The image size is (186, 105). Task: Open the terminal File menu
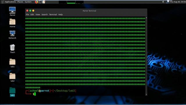coord(27,15)
